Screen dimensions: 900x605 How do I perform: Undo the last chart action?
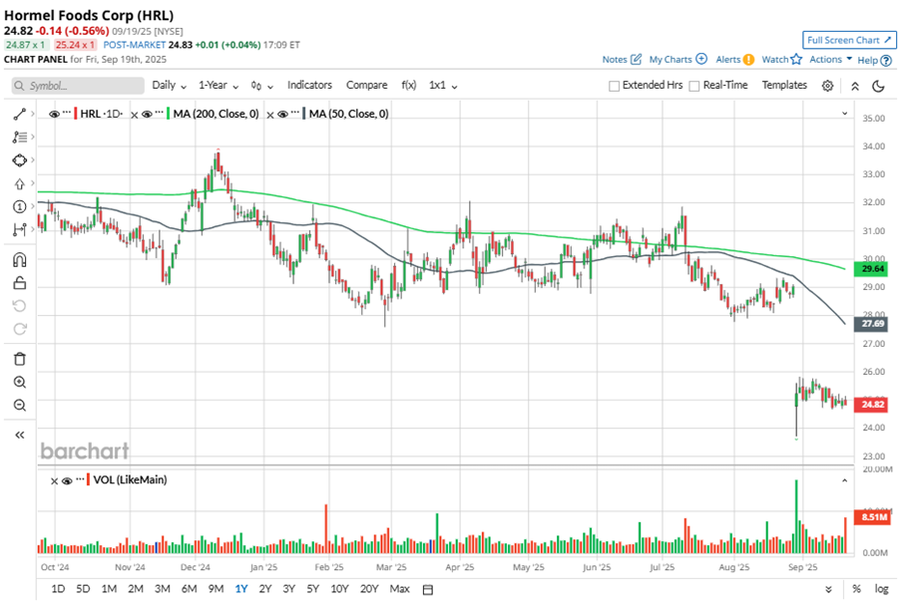pos(20,306)
